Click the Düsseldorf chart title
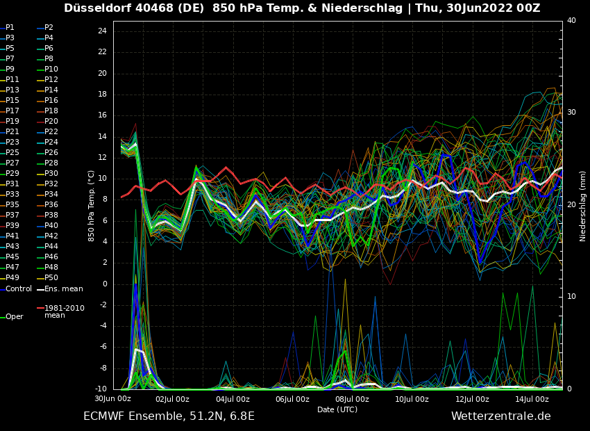The image size is (590, 431). 302,8
